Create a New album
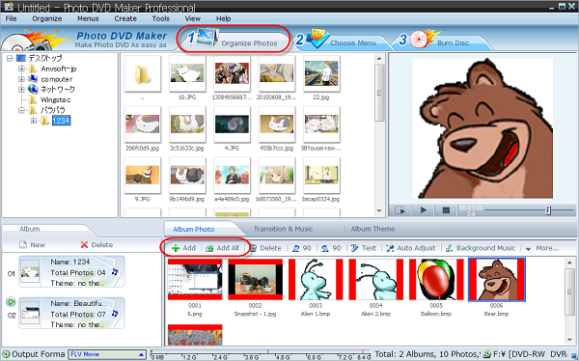Screen dimensions: 579x361 click(x=32, y=244)
